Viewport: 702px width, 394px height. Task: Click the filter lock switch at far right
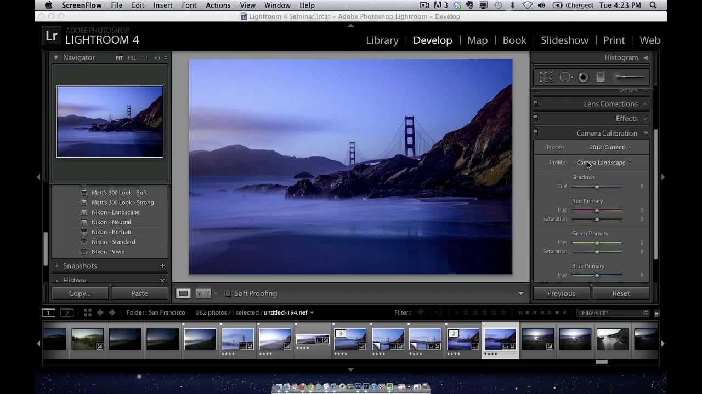click(x=656, y=313)
